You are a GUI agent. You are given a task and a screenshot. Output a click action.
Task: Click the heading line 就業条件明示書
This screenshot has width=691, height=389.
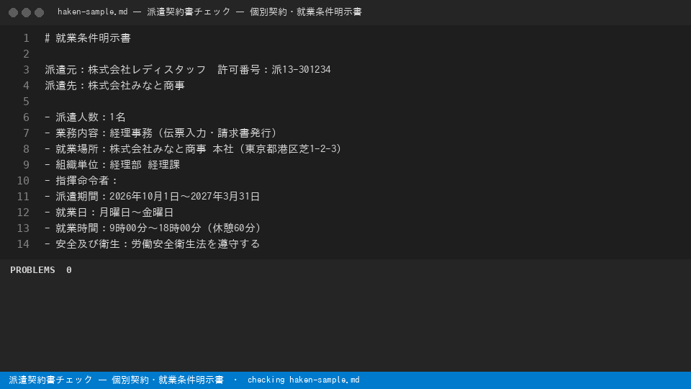coord(88,38)
